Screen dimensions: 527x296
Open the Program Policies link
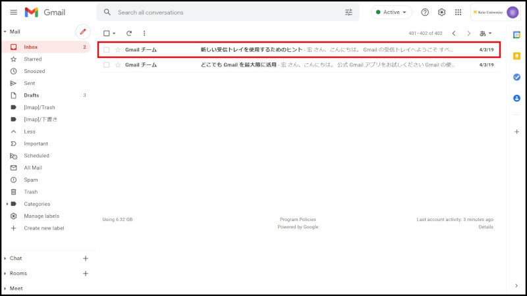coord(298,220)
